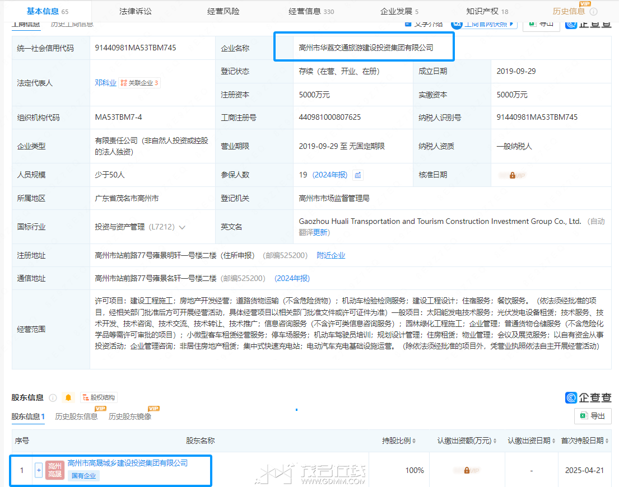Click the 关联企业 3 badge

tap(139, 83)
